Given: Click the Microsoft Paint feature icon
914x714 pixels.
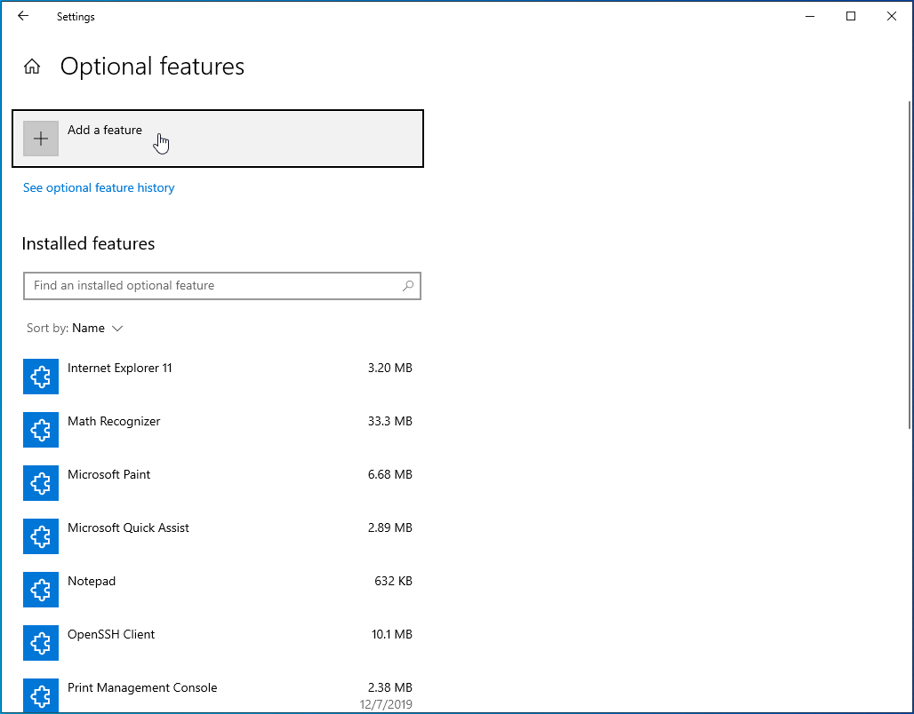Looking at the screenshot, I should pyautogui.click(x=41, y=483).
